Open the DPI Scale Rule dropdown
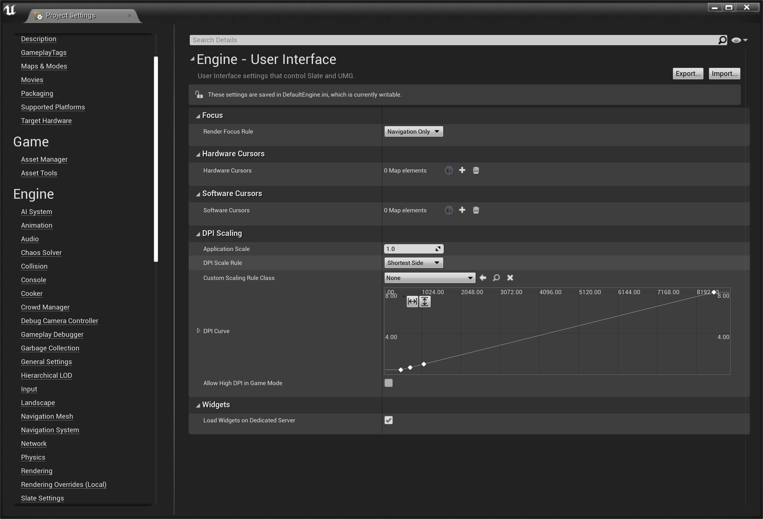The height and width of the screenshot is (519, 763). coord(414,263)
